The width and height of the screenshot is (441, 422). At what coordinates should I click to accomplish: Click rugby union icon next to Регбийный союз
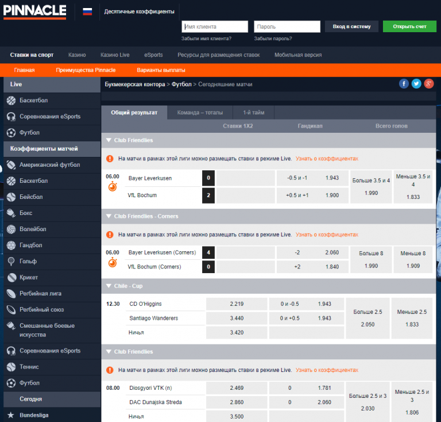(11, 310)
